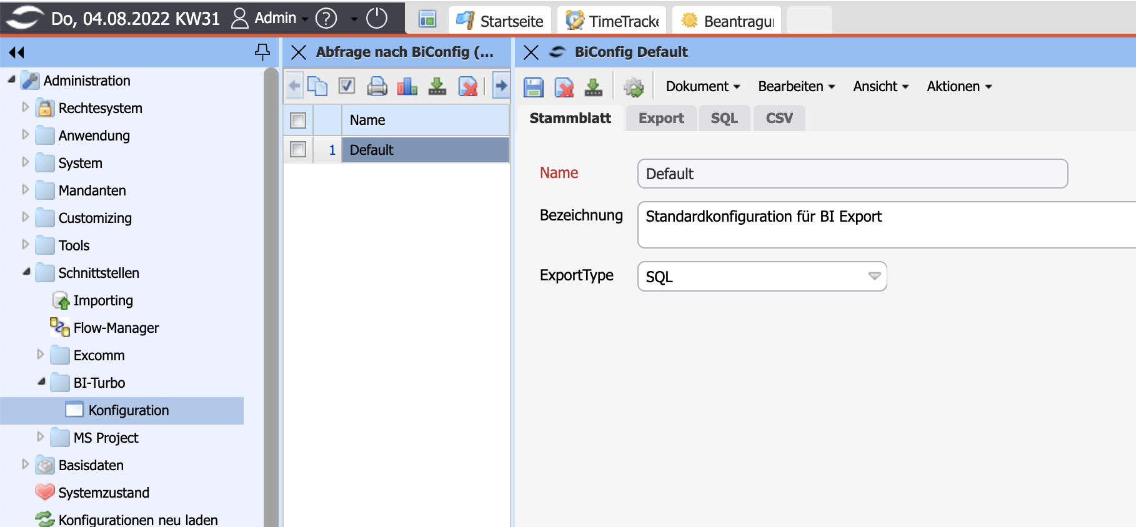1136x527 pixels.
Task: Click the blue floppy disk save icon
Action: (533, 87)
